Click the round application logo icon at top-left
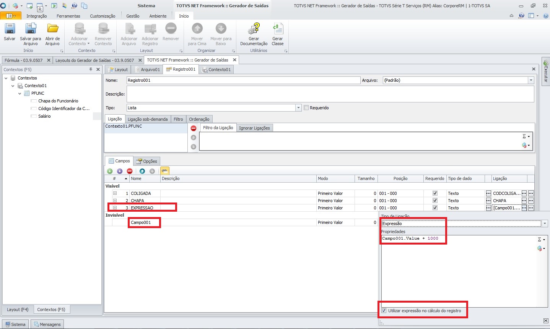The image size is (550, 329). 3,6
